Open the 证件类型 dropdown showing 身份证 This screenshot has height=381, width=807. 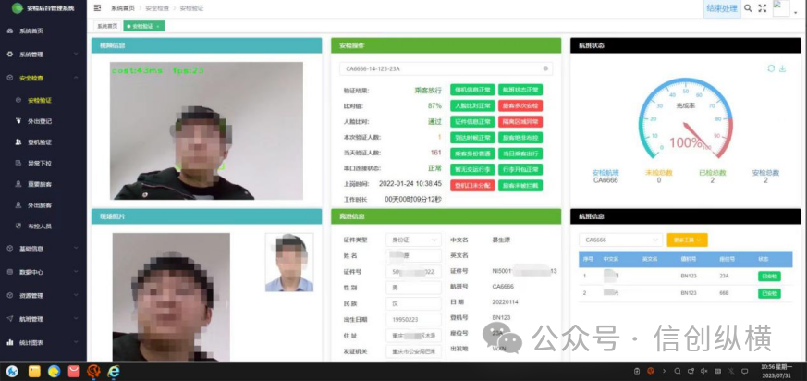(x=414, y=240)
